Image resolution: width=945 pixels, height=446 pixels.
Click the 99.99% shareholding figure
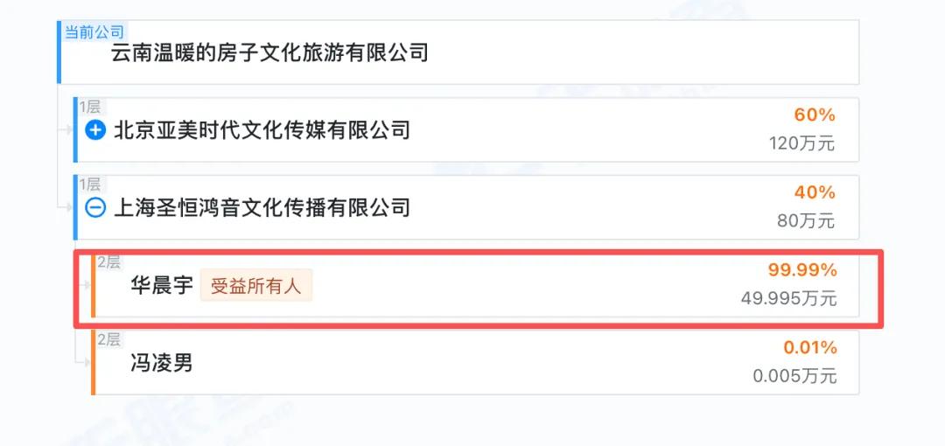[x=802, y=270]
